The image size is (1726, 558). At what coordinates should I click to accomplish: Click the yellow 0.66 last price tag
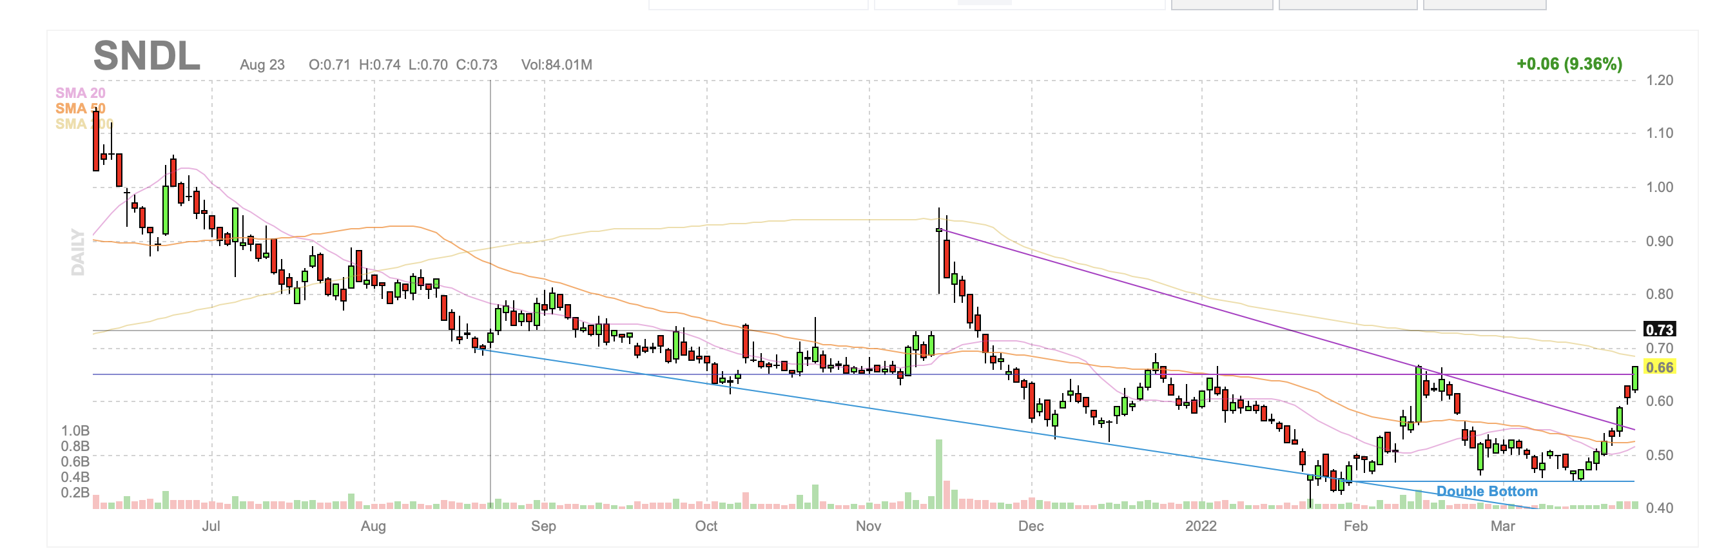(x=1659, y=367)
